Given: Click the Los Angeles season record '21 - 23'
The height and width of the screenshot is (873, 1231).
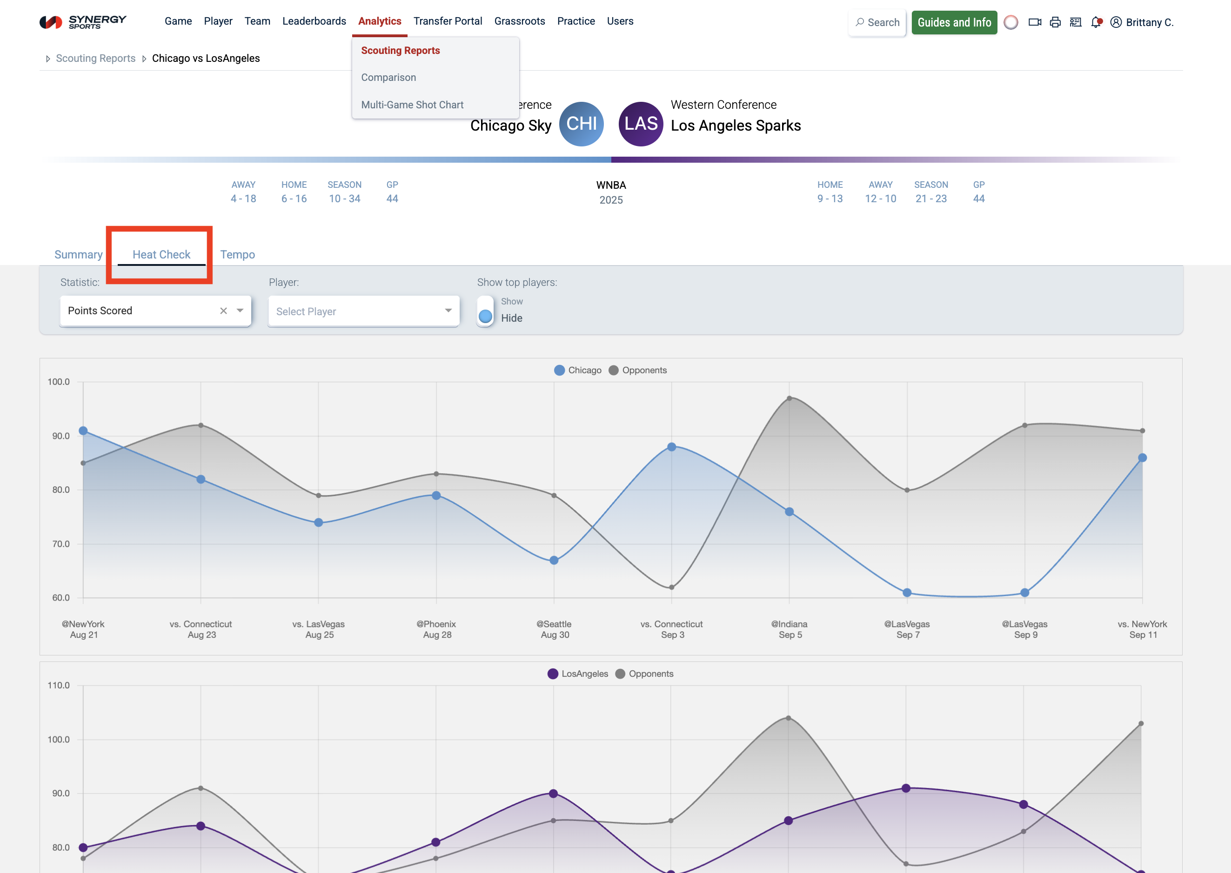Looking at the screenshot, I should pos(931,199).
